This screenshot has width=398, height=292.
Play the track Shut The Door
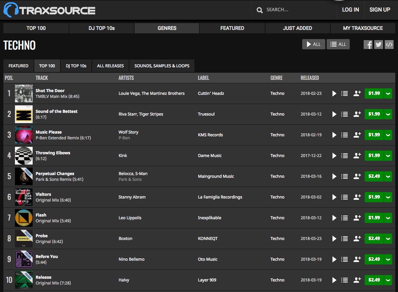tap(334, 93)
